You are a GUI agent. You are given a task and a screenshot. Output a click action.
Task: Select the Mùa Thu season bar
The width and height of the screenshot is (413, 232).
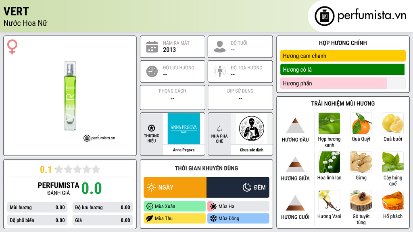175,218
